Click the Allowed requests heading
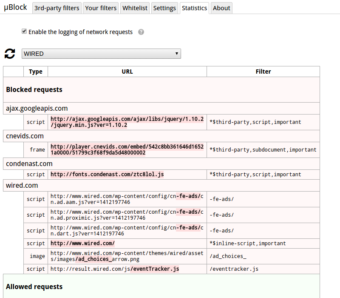The image size is (340, 298). point(34,287)
